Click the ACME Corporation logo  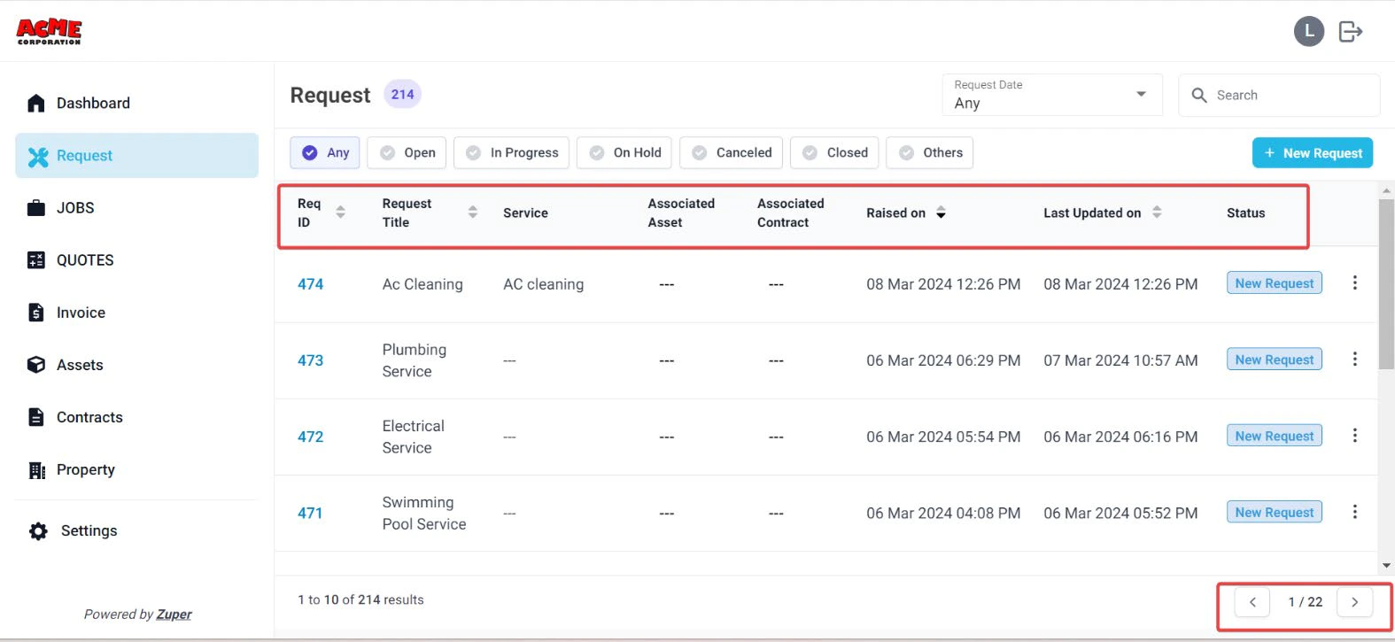click(x=49, y=32)
